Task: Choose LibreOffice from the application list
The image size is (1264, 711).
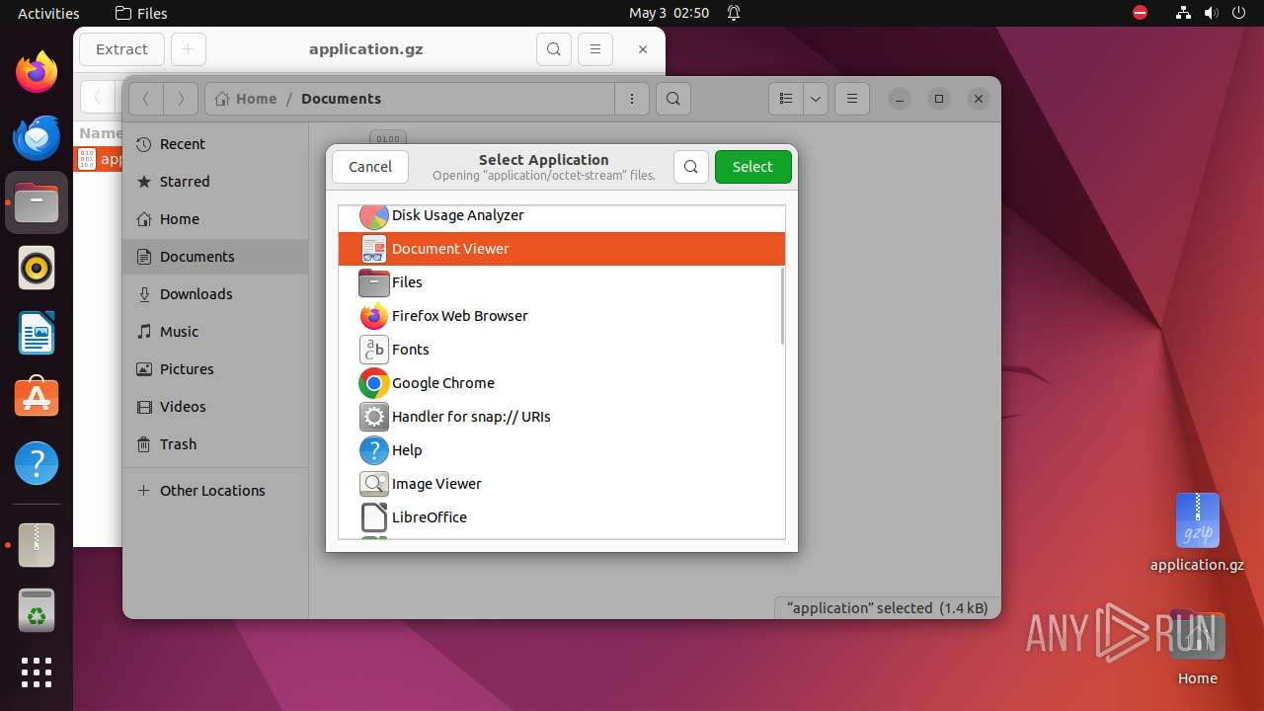Action: (x=561, y=517)
